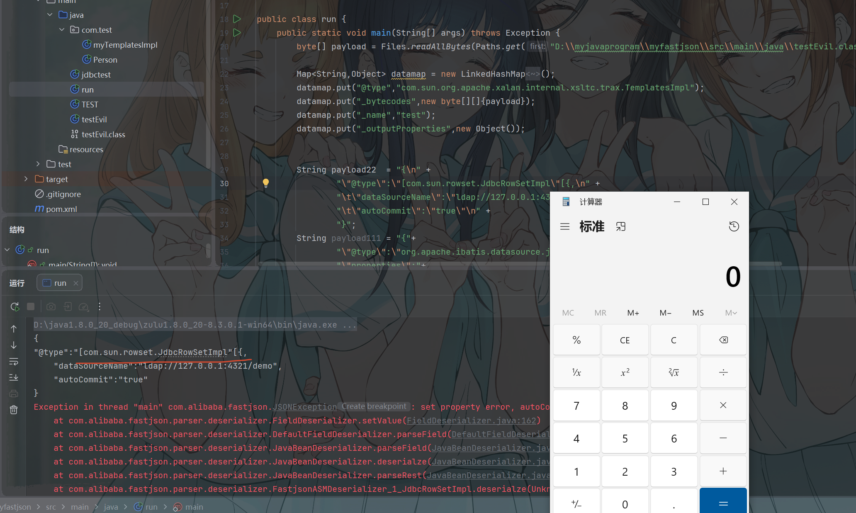Viewport: 856px width, 513px height.
Task: Clear console with trash icon
Action: (14, 410)
